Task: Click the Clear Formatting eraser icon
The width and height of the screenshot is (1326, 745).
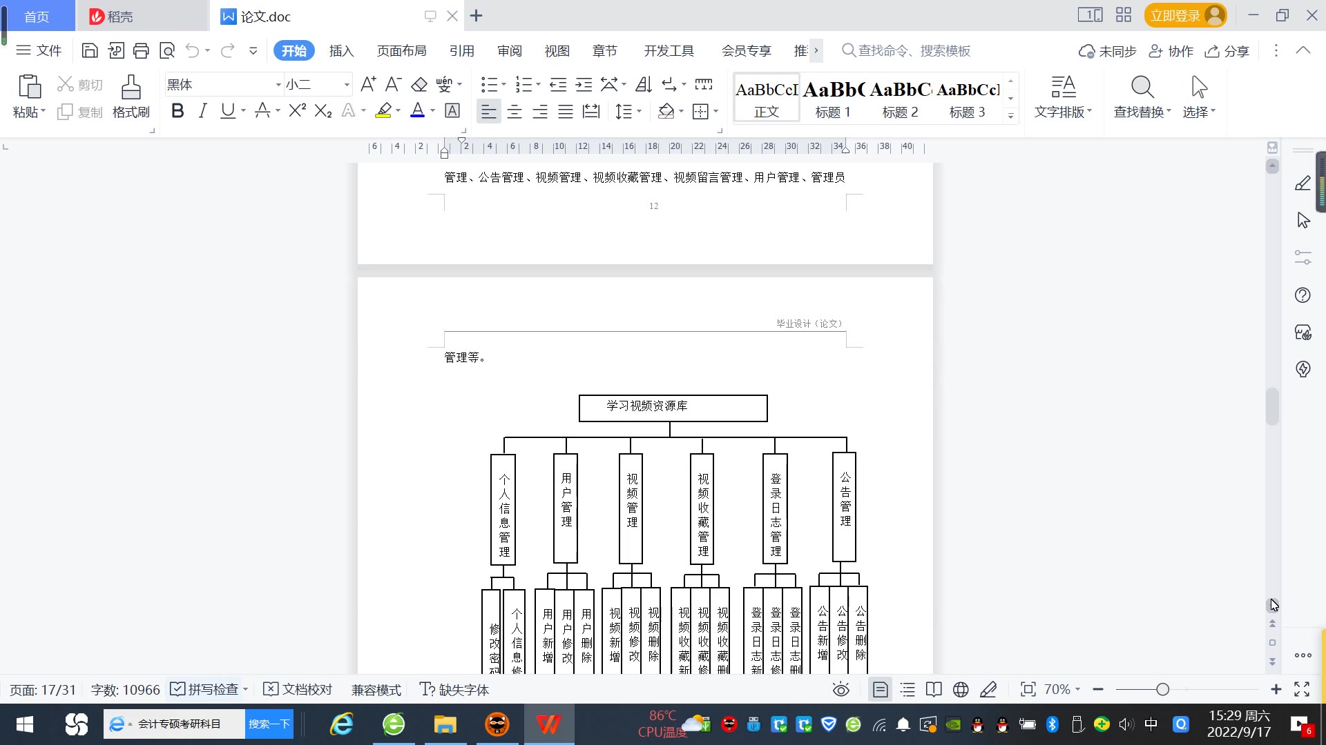Action: click(x=419, y=85)
